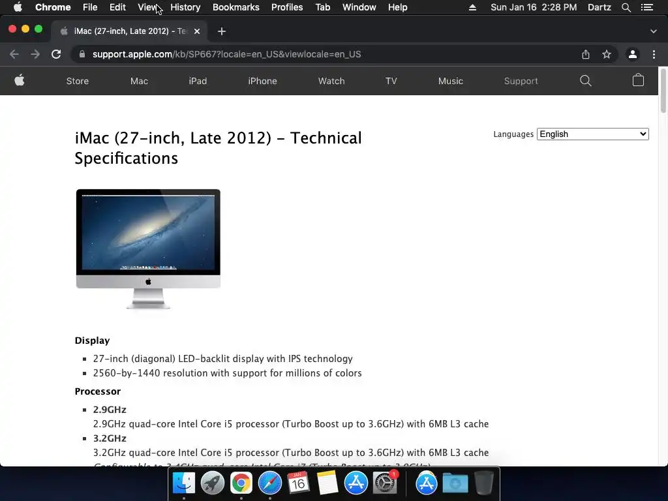Click the eject icon in menu bar
The height and width of the screenshot is (501, 668).
[x=472, y=7]
